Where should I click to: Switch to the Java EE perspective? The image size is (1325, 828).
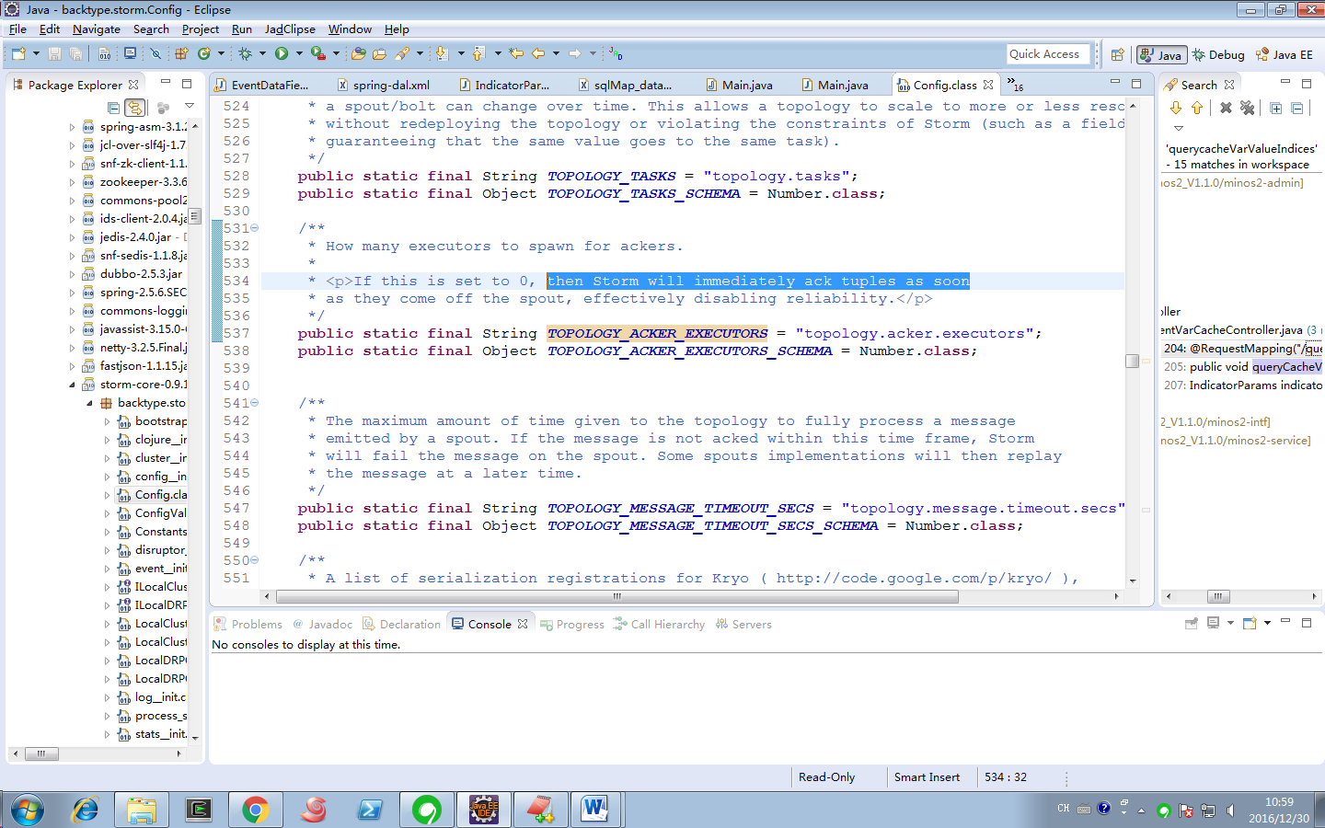(1285, 55)
